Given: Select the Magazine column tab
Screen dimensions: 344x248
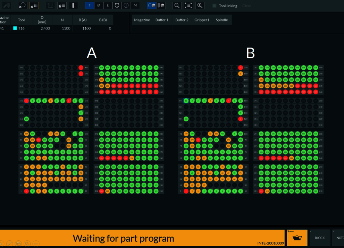Looking at the screenshot, I should point(142,20).
